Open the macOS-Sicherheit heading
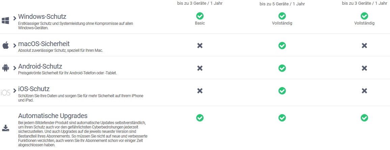390x150 pixels. [x=44, y=44]
